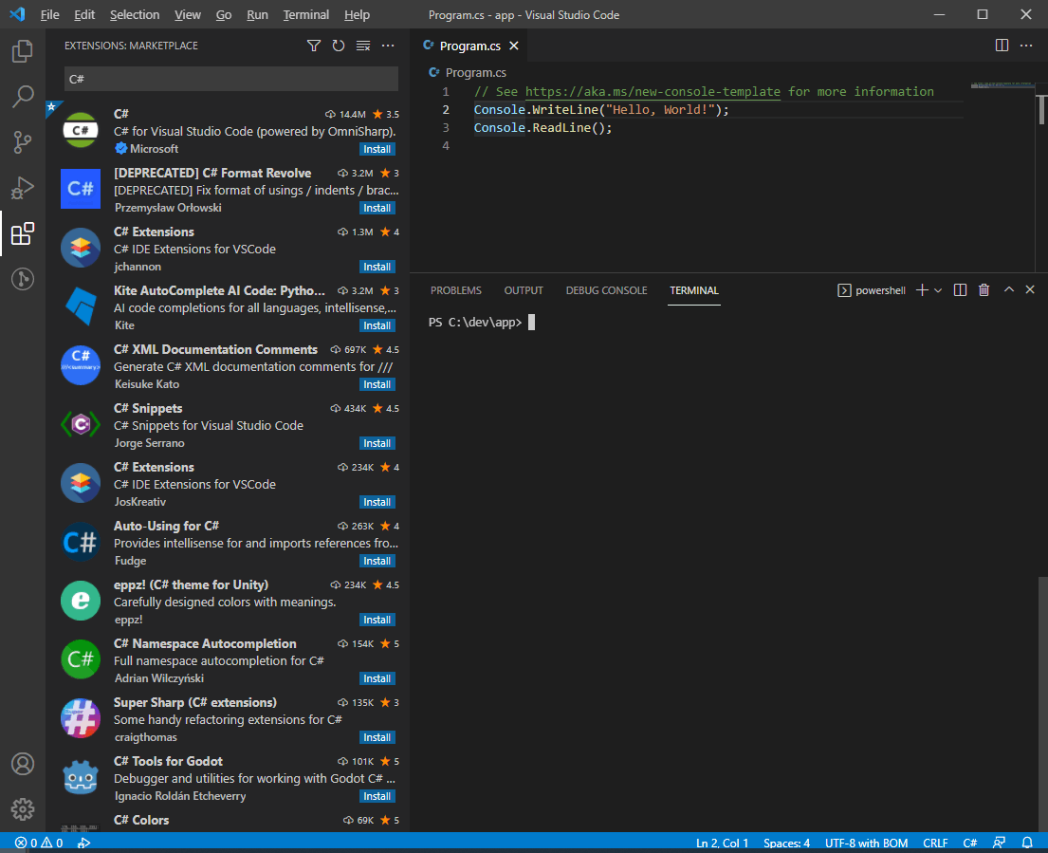Open the Search view in activity bar

click(x=23, y=96)
